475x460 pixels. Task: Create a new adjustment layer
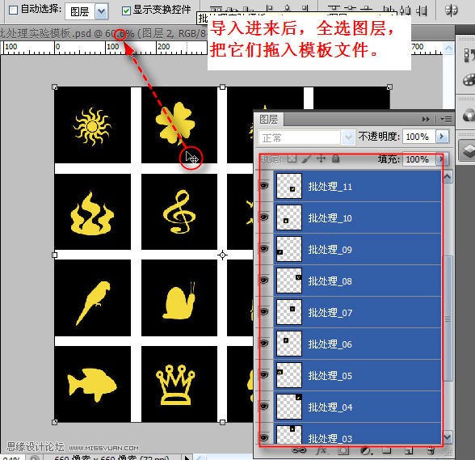tap(366, 451)
